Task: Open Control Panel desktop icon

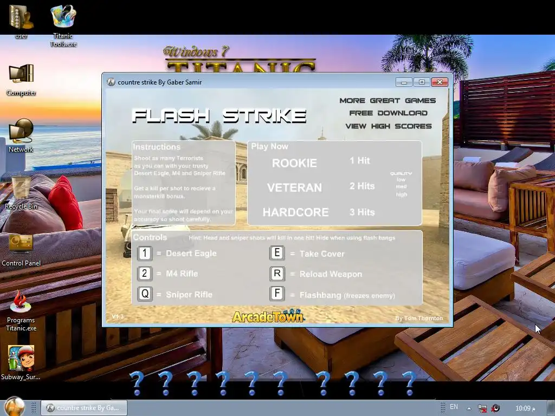Action: tap(21, 250)
